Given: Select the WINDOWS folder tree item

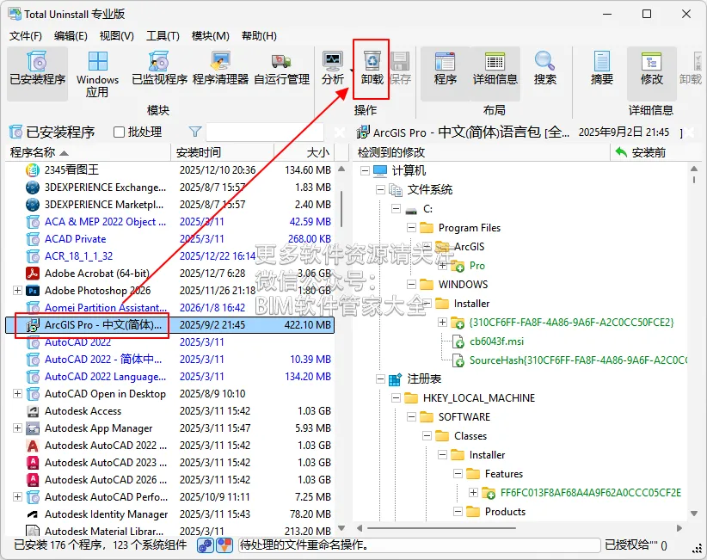Looking at the screenshot, I should [463, 285].
